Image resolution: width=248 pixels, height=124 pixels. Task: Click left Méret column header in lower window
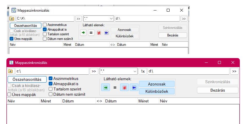pos(50,101)
